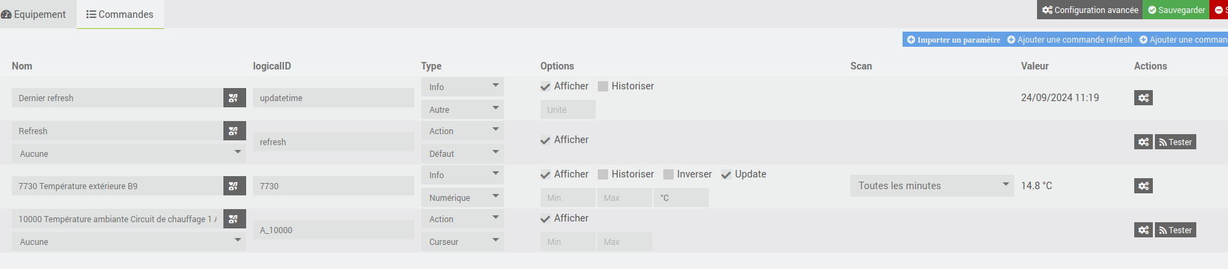The width and height of the screenshot is (1228, 269).
Task: Click icon button next to 10000 Température ambiante
Action: [x=234, y=219]
